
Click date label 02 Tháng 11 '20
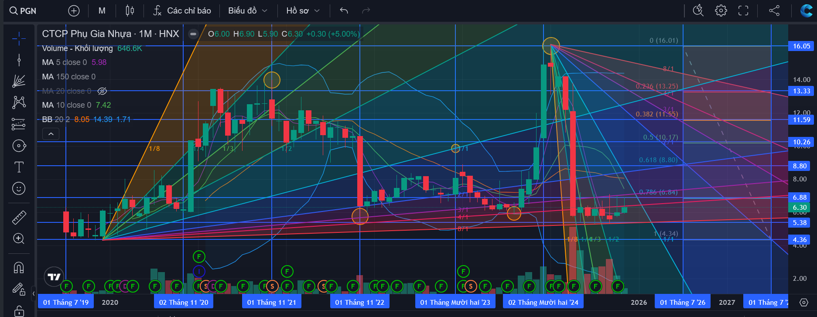184,302
